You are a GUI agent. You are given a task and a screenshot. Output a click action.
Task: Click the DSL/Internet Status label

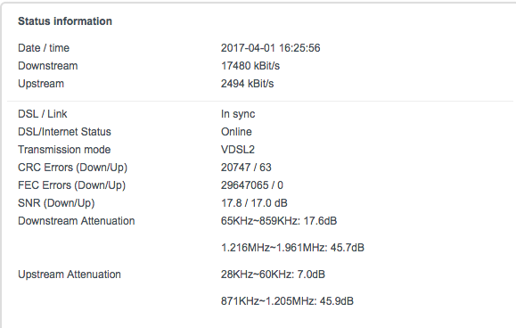64,132
